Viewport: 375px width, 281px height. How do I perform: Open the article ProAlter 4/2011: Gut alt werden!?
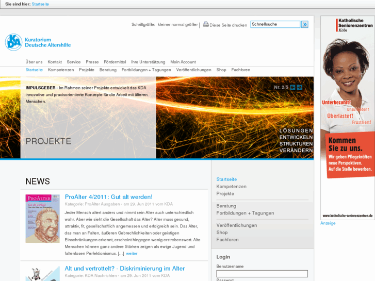pos(108,197)
